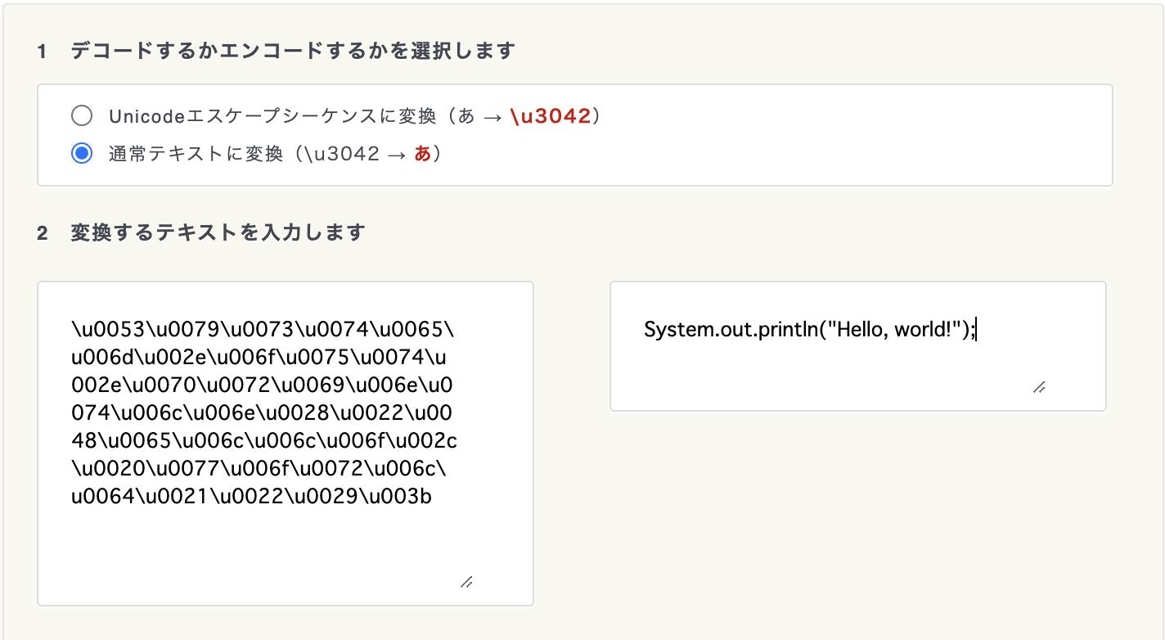
Task: Select the 通常テキストに変換 radio button
Action: (82, 154)
